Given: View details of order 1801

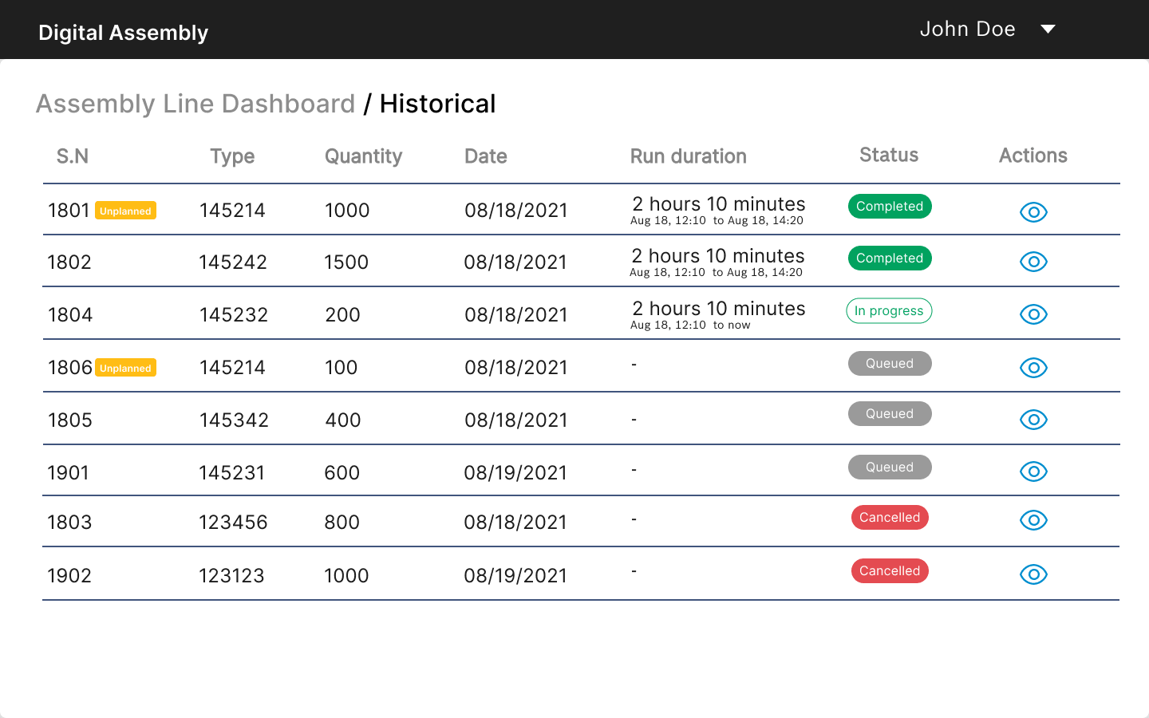Looking at the screenshot, I should [x=1033, y=212].
